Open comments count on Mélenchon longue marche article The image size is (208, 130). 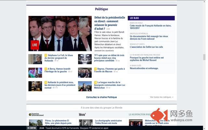click(x=108, y=88)
